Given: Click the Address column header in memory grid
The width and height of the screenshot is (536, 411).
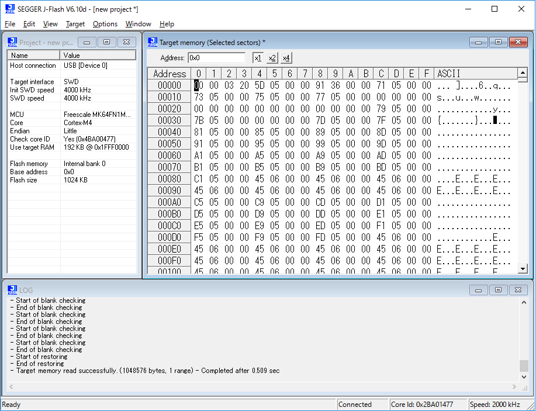Looking at the screenshot, I should click(169, 74).
